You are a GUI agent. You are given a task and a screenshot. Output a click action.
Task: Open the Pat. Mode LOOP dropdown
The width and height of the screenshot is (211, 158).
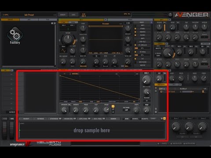click(126, 110)
